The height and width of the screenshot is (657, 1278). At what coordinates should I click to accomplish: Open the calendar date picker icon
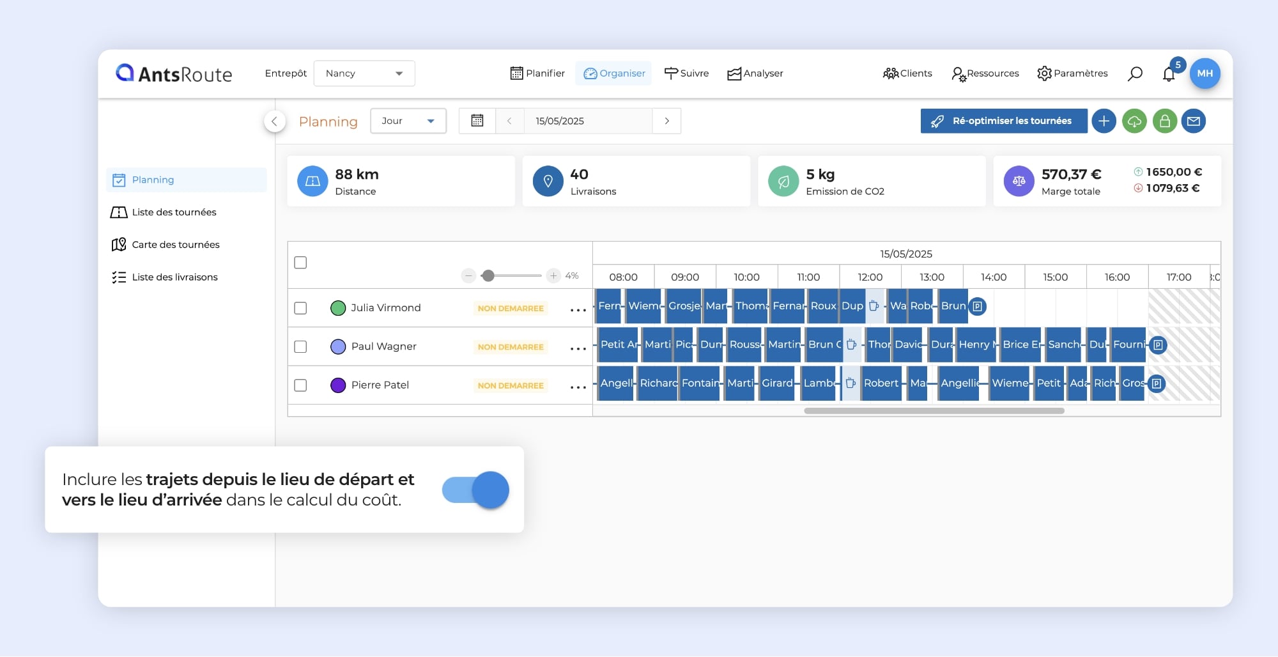477,121
